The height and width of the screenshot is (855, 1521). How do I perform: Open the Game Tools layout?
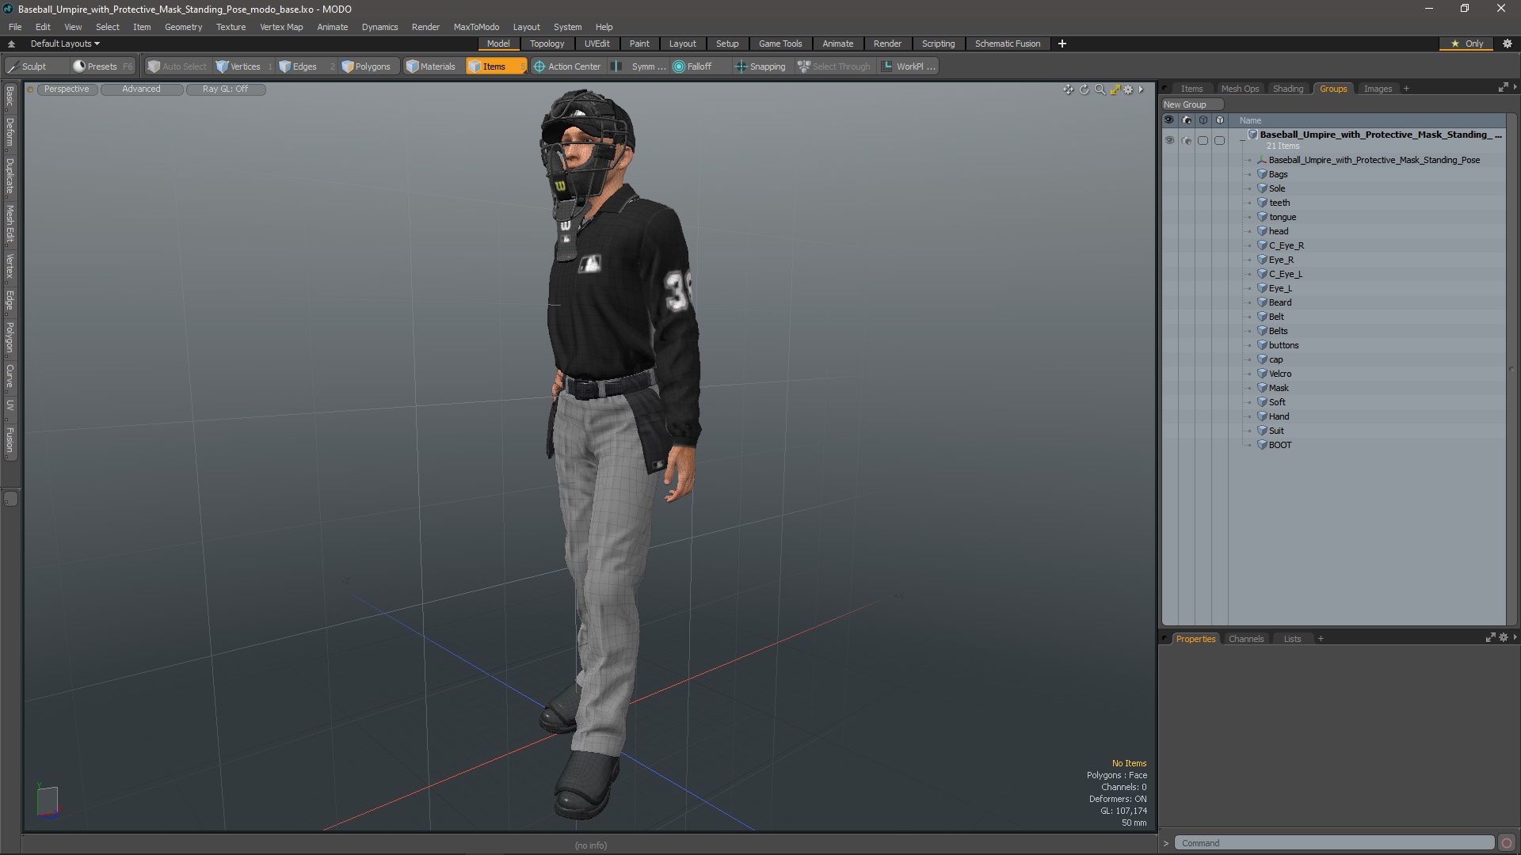pyautogui.click(x=780, y=44)
